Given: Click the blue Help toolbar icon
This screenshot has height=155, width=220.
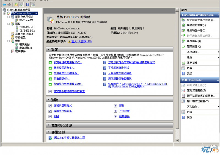Looking at the screenshot, I should point(28,4).
